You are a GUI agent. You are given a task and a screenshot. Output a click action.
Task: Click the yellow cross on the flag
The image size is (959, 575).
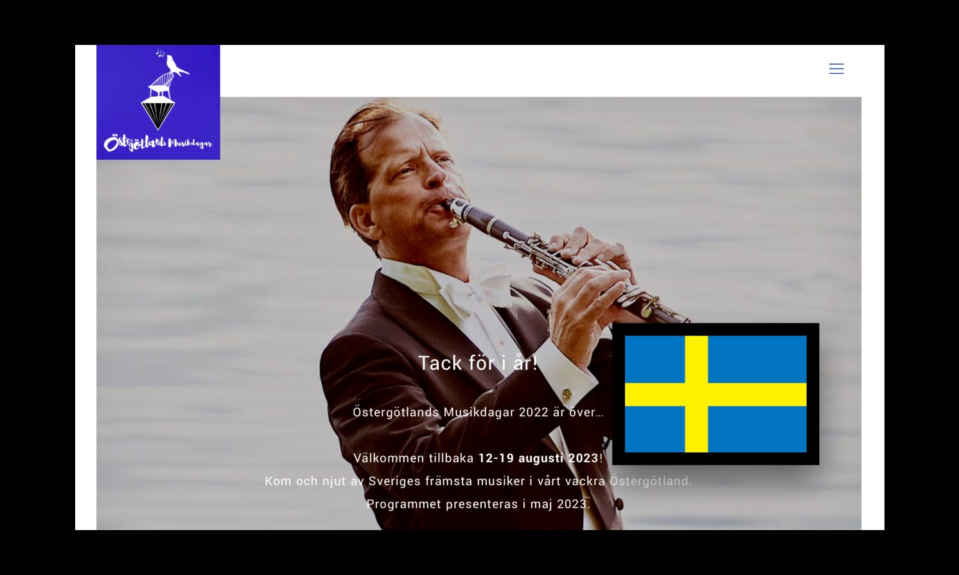pos(696,394)
